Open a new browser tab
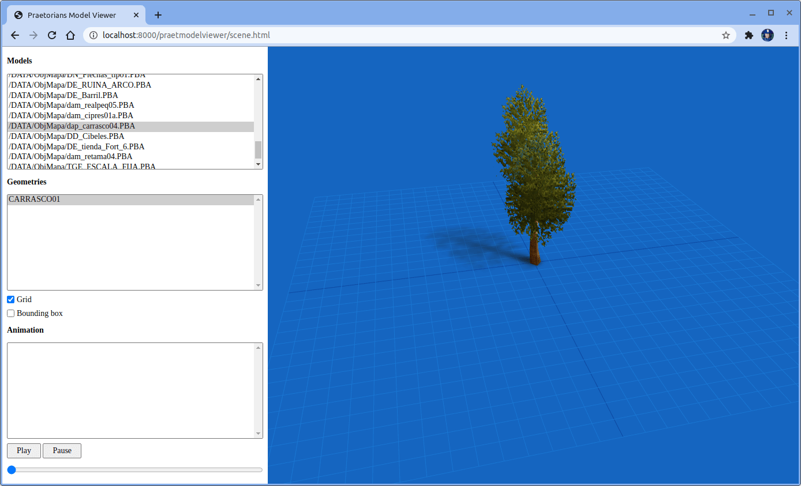Viewport: 801px width, 486px height. click(158, 15)
